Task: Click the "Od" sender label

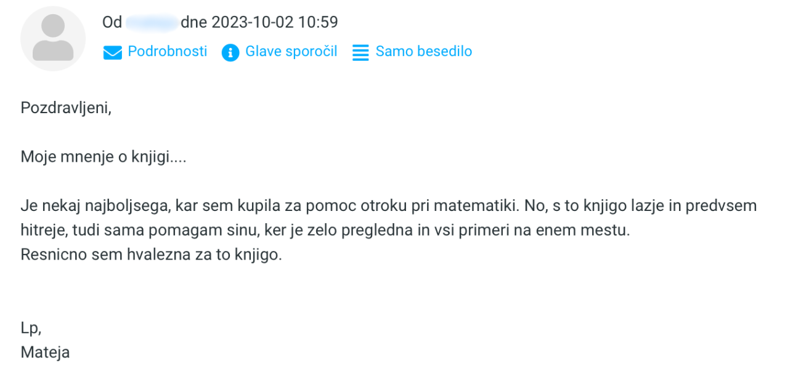Action: 112,23
